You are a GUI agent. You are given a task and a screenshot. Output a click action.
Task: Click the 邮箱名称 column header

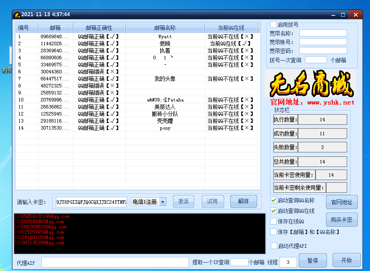click(x=165, y=28)
